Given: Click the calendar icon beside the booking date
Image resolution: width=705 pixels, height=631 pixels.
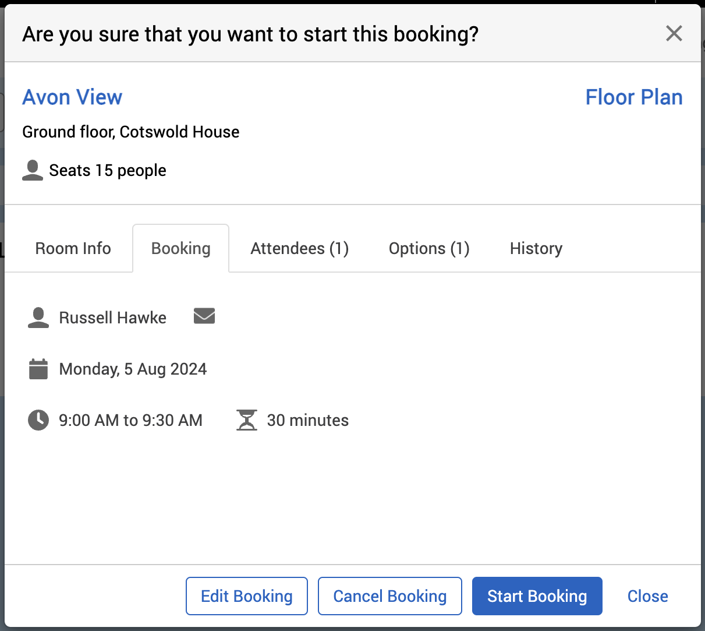Looking at the screenshot, I should point(38,369).
